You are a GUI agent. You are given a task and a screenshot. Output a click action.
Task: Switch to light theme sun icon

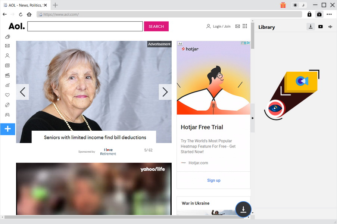tap(295, 5)
